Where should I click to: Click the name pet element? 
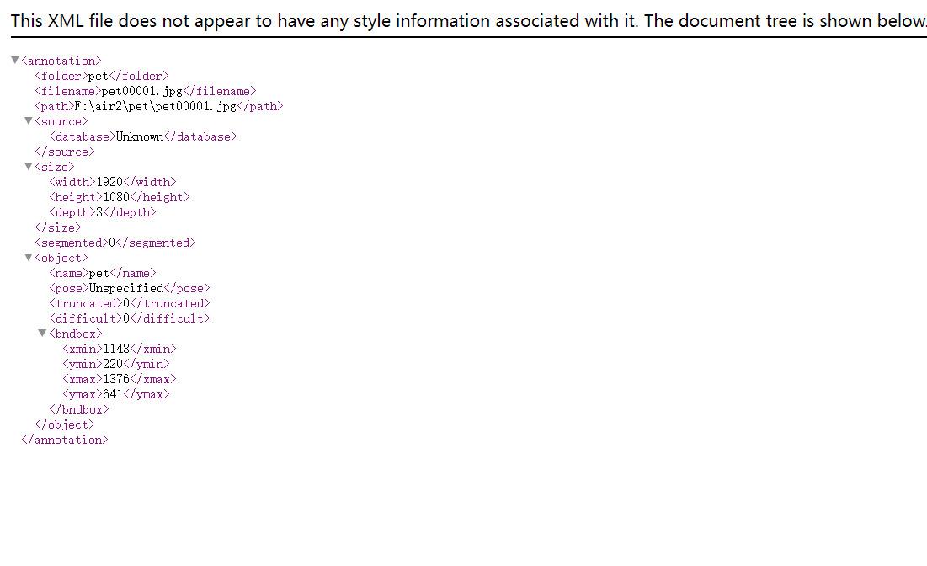(102, 273)
